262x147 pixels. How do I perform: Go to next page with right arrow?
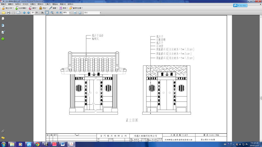(x=28, y=13)
